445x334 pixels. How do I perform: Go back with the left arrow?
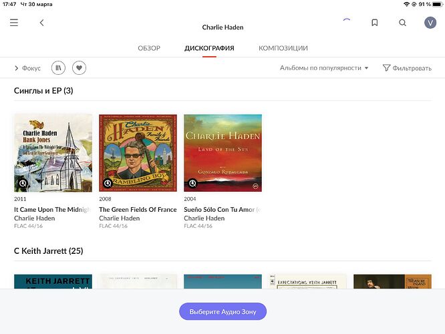pyautogui.click(x=41, y=23)
